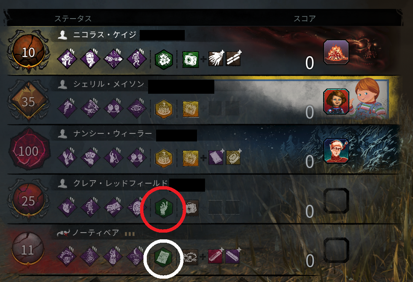Select the first purple perk for Nicolas Cage
The width and height of the screenshot is (413, 282).
click(x=67, y=59)
